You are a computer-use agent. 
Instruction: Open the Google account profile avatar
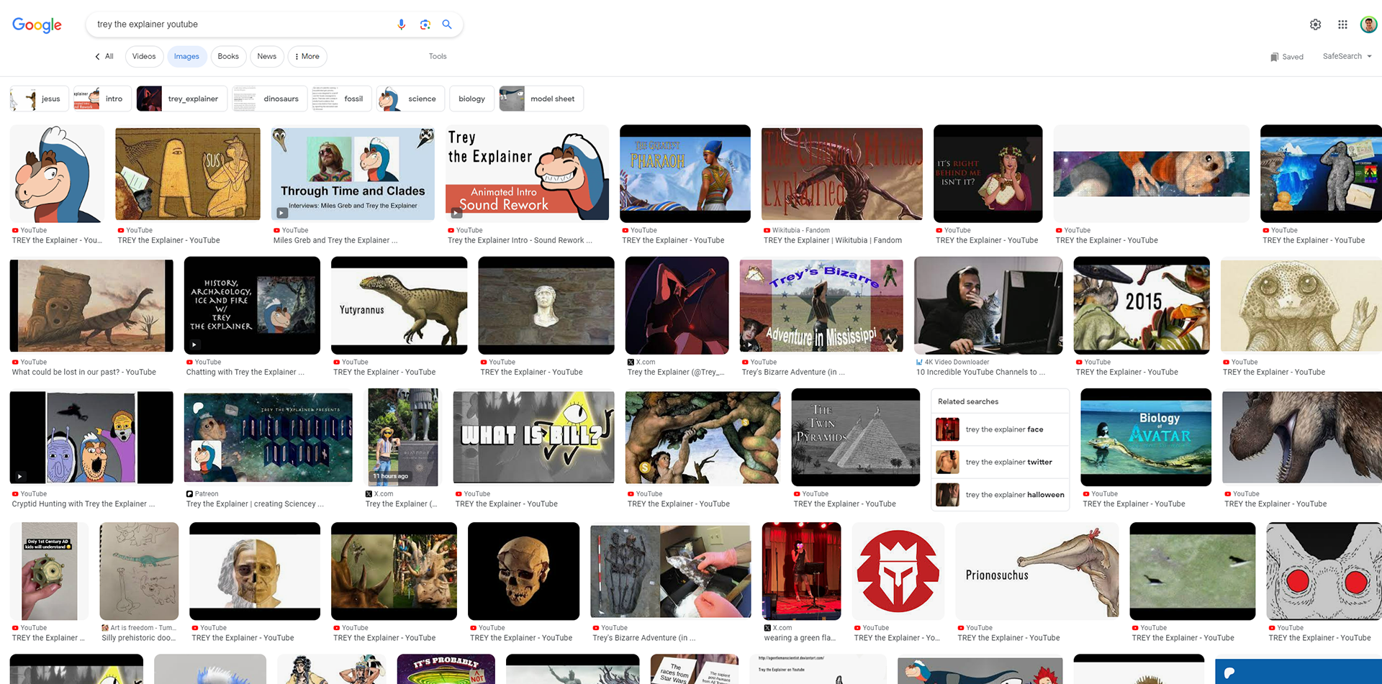(1368, 24)
